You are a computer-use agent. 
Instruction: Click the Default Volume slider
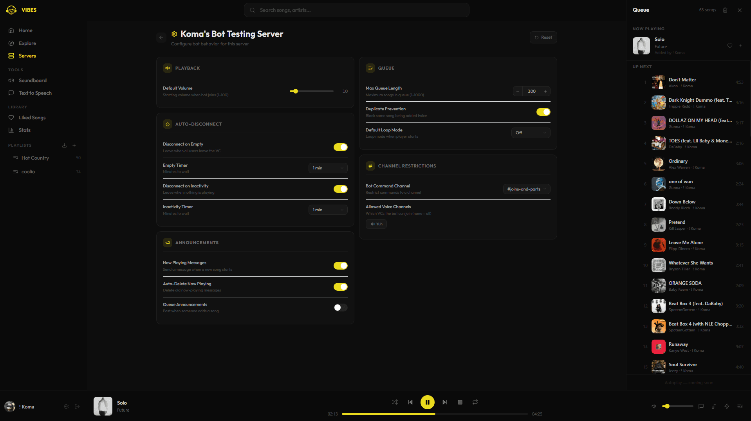pyautogui.click(x=312, y=91)
